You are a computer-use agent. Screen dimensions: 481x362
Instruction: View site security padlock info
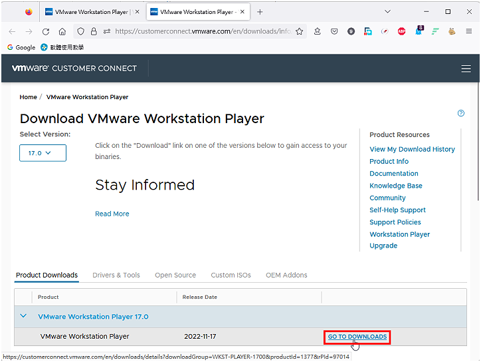(94, 31)
